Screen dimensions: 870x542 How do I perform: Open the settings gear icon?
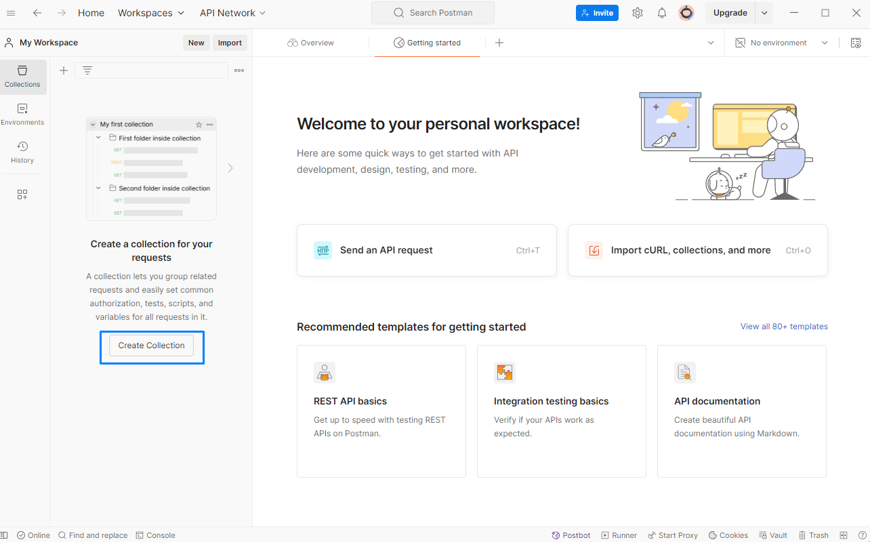click(638, 13)
